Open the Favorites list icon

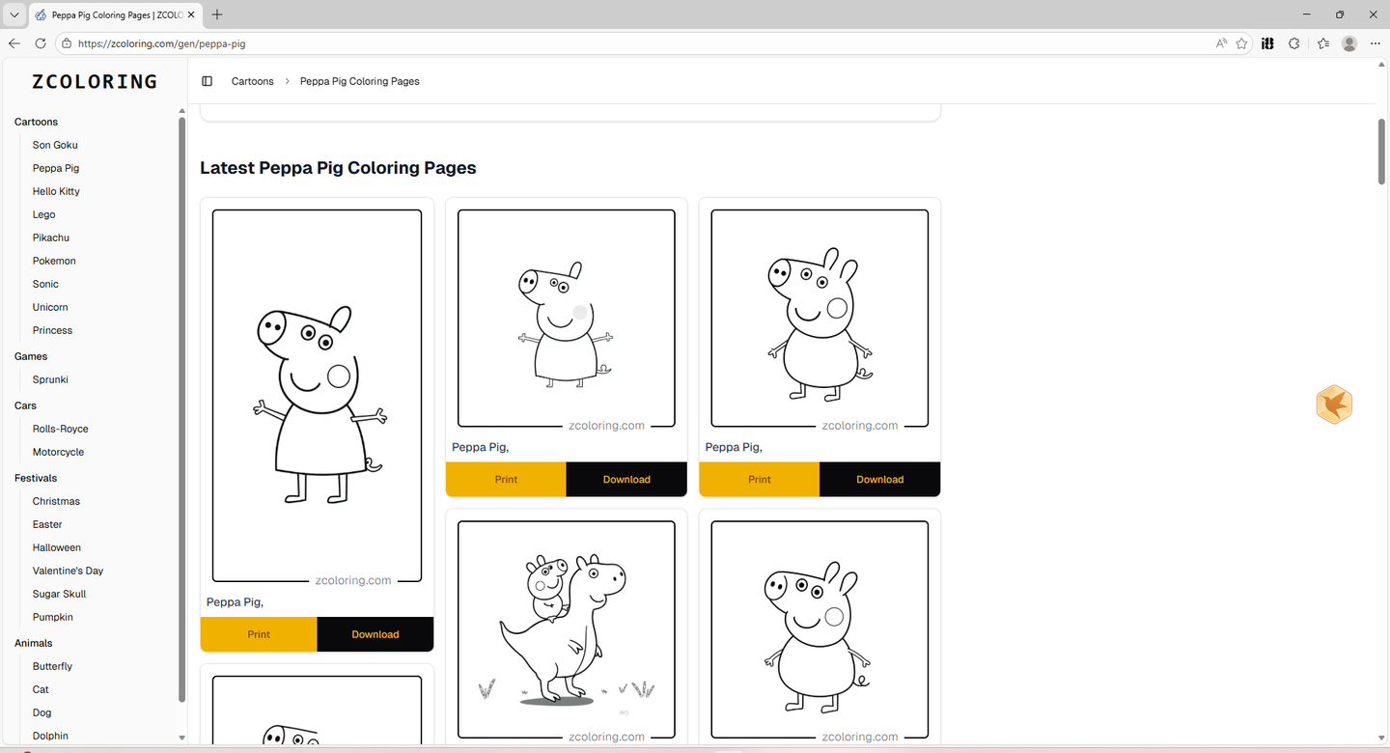pyautogui.click(x=1323, y=43)
